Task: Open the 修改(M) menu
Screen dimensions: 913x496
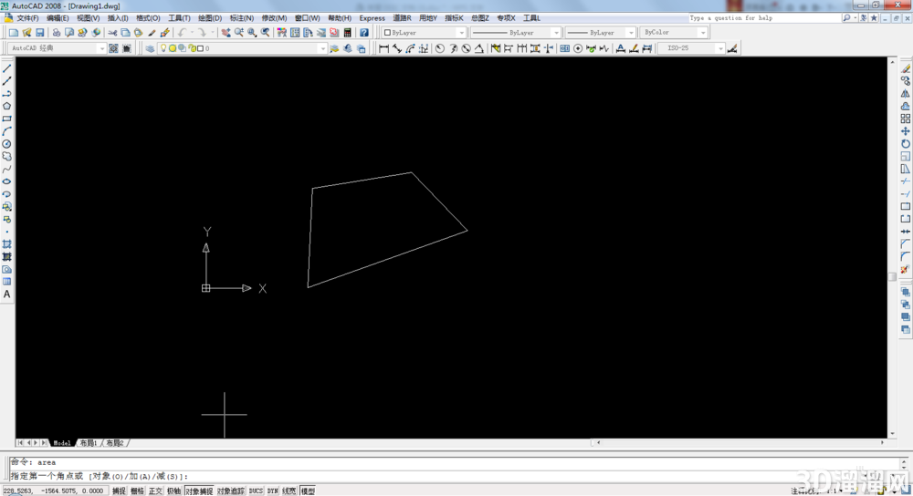Action: (x=274, y=18)
